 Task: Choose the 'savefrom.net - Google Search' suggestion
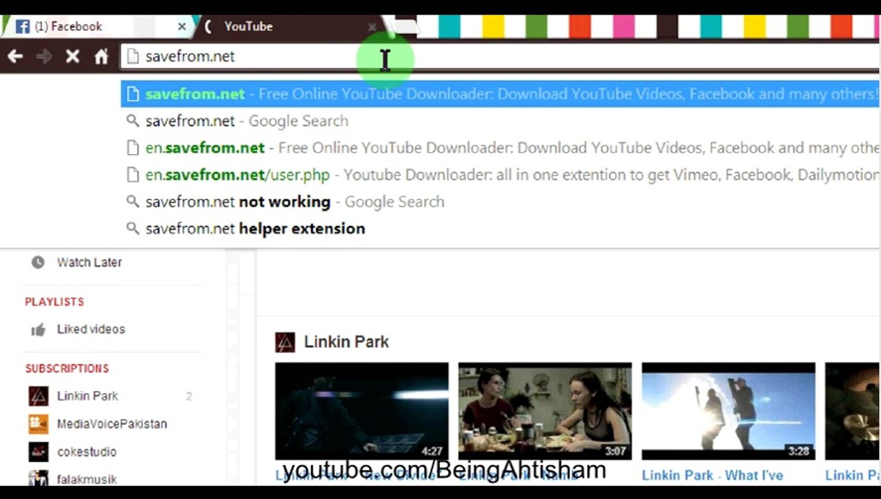(500, 121)
